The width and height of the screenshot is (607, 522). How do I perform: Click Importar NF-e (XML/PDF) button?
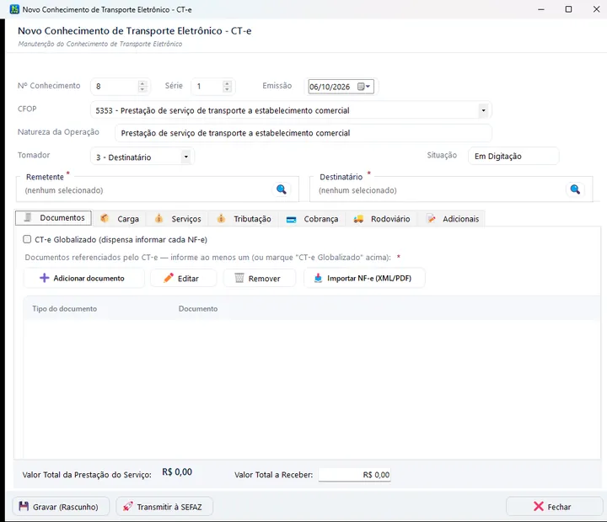pos(364,278)
